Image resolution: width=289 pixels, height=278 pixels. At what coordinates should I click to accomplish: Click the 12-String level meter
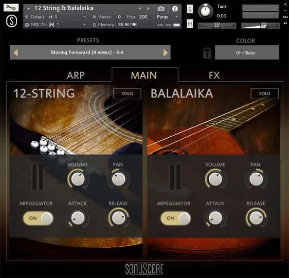[38, 177]
